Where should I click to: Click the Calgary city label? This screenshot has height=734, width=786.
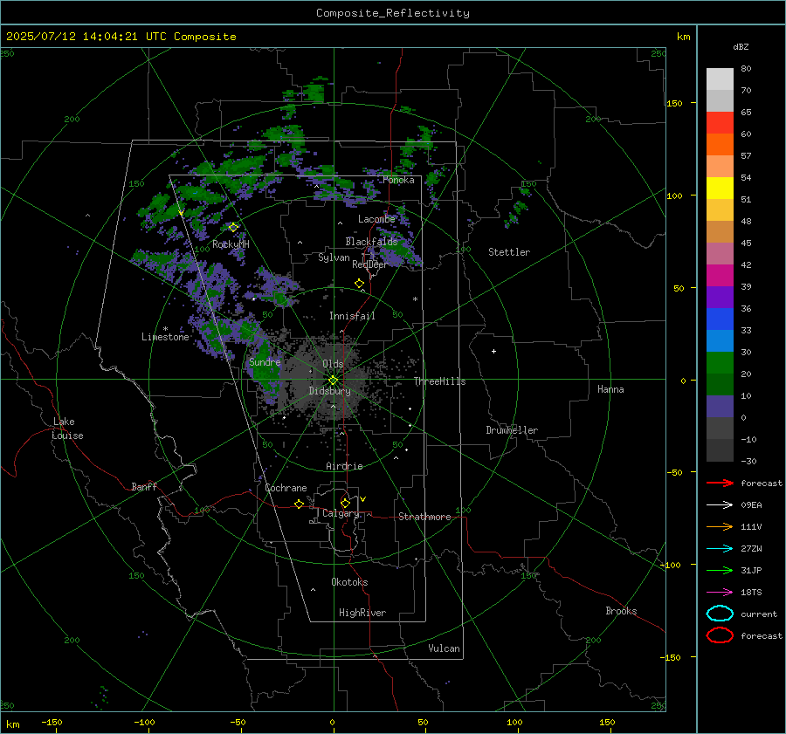pyautogui.click(x=341, y=513)
